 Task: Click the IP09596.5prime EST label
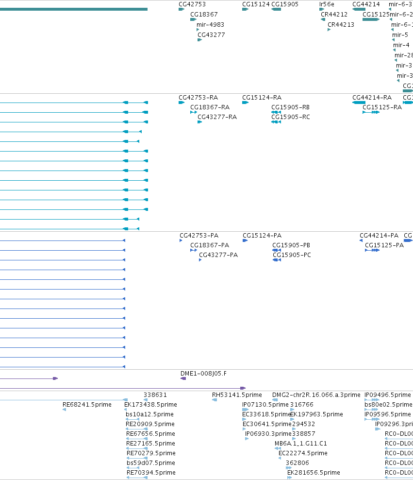(388, 414)
